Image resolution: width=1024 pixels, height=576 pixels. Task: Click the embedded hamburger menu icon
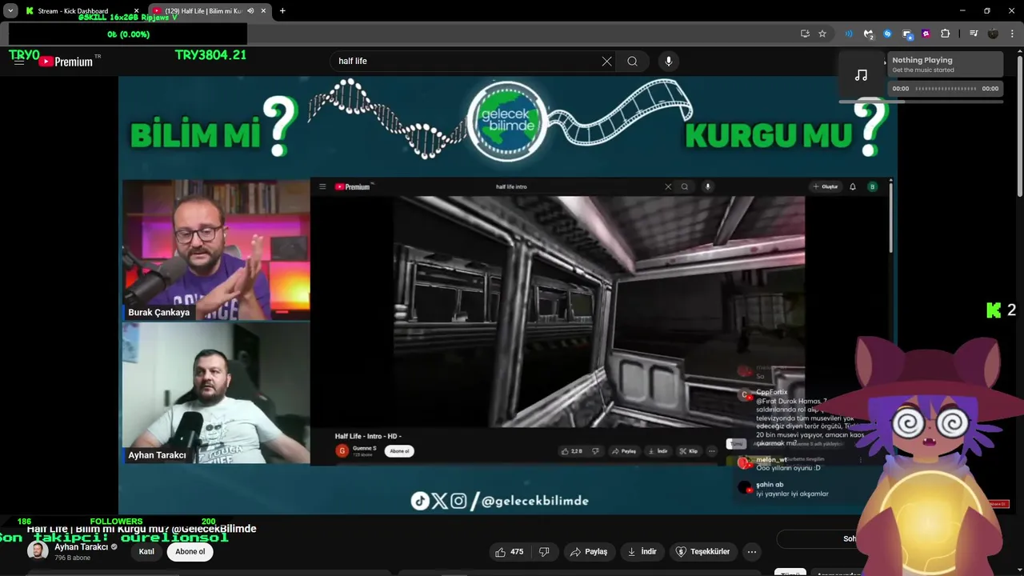(322, 186)
